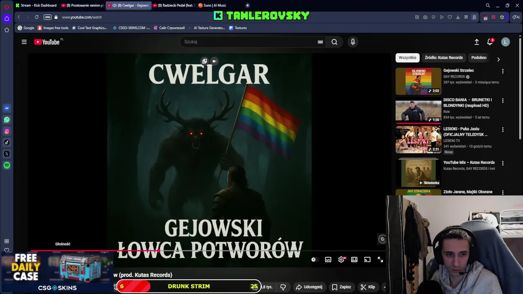Click the Udostępnij share button
Image resolution: width=523 pixels, height=294 pixels.
(x=309, y=287)
